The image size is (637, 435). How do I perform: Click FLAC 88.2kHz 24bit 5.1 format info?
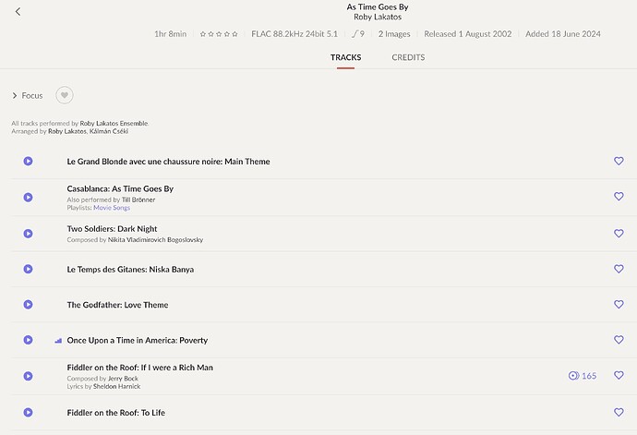[x=294, y=34]
